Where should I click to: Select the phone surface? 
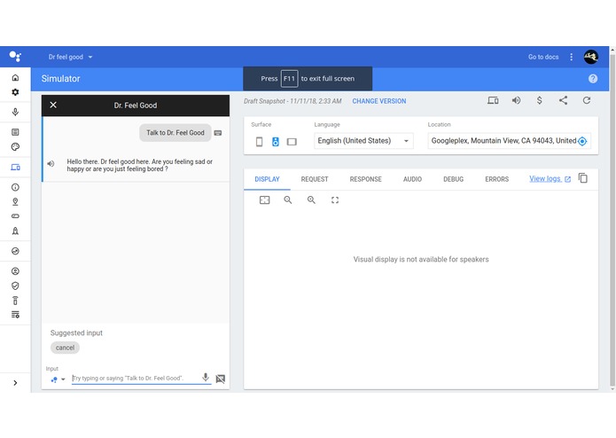click(x=259, y=141)
